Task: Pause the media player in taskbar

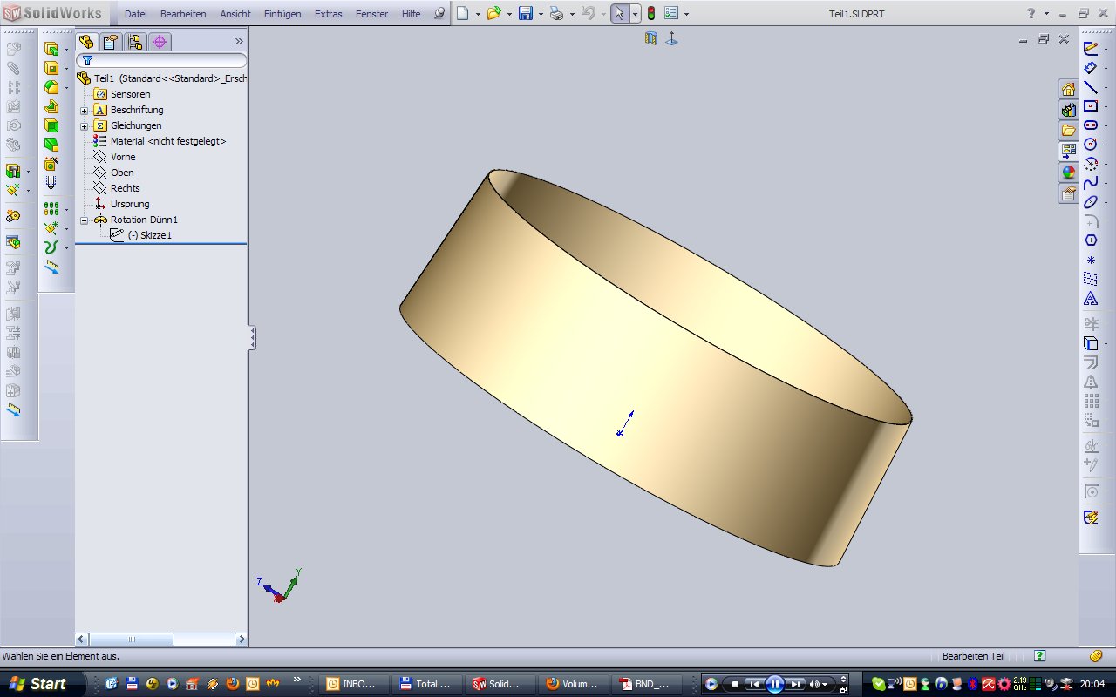Action: click(774, 684)
